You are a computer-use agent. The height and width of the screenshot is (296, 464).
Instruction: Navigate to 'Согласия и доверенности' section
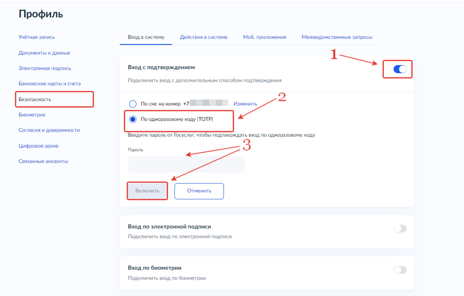point(49,130)
